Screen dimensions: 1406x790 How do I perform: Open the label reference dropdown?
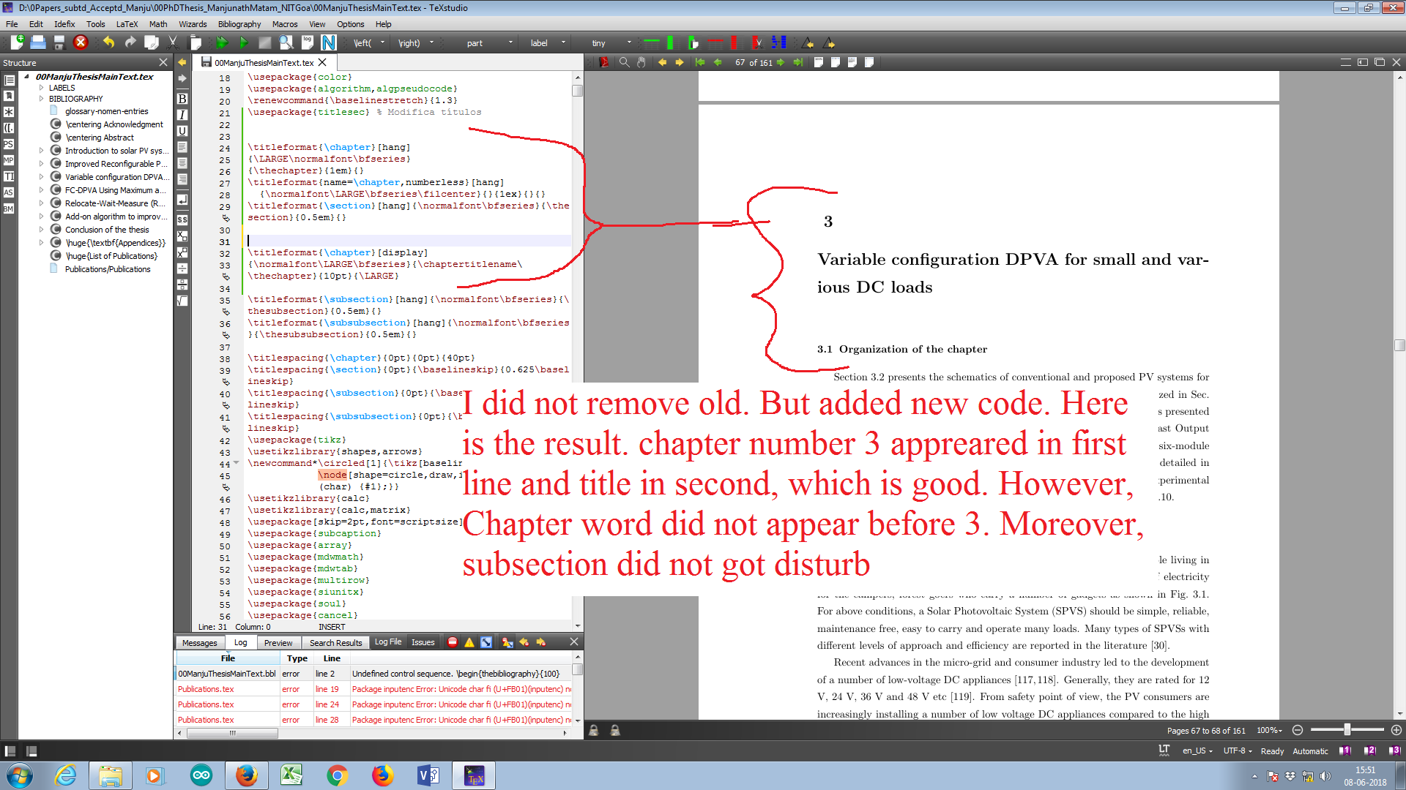click(563, 42)
